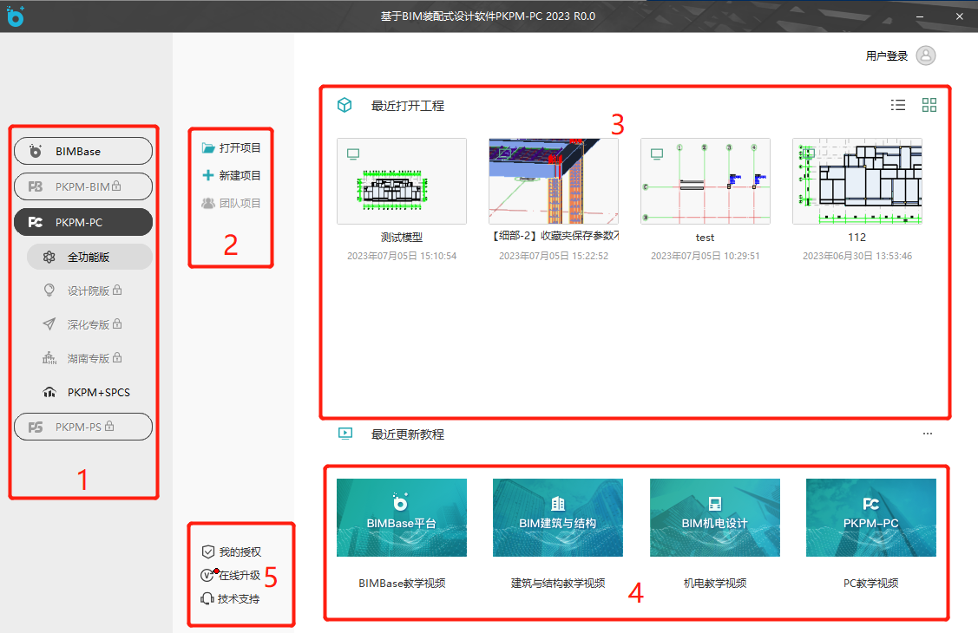Click the folder icon for 打开项目
978x633 pixels.
click(208, 147)
